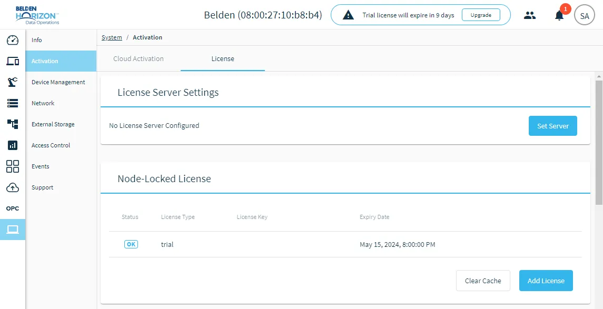
Task: Click the Add License button
Action: pos(546,281)
